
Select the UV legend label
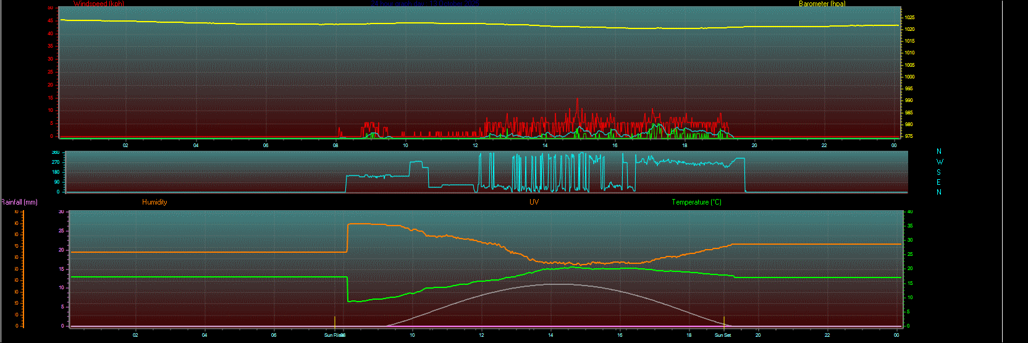pyautogui.click(x=534, y=202)
